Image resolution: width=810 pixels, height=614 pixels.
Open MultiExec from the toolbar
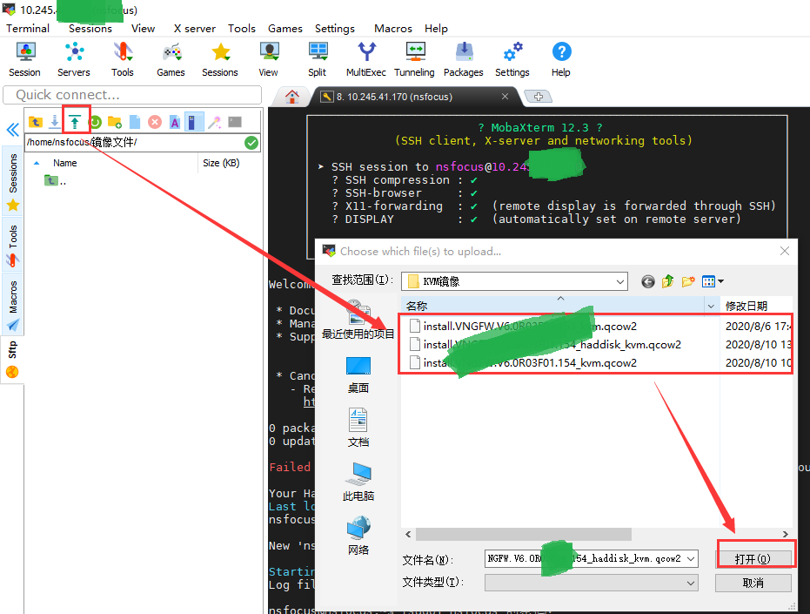point(366,59)
